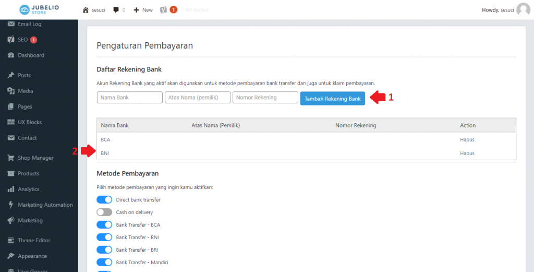Click the BNI bank name cell

(x=105, y=153)
